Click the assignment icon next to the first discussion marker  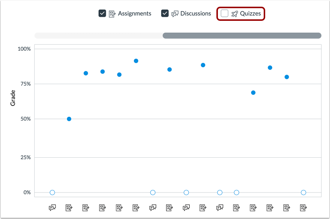coord(69,207)
